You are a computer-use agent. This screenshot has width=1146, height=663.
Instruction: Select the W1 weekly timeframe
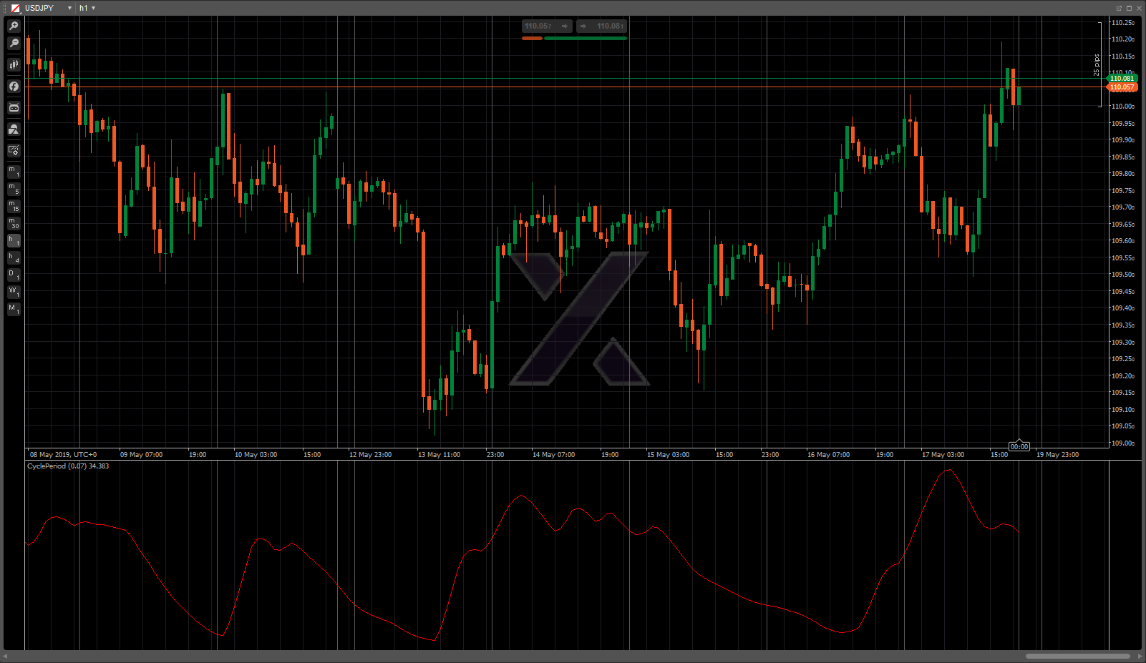point(14,292)
